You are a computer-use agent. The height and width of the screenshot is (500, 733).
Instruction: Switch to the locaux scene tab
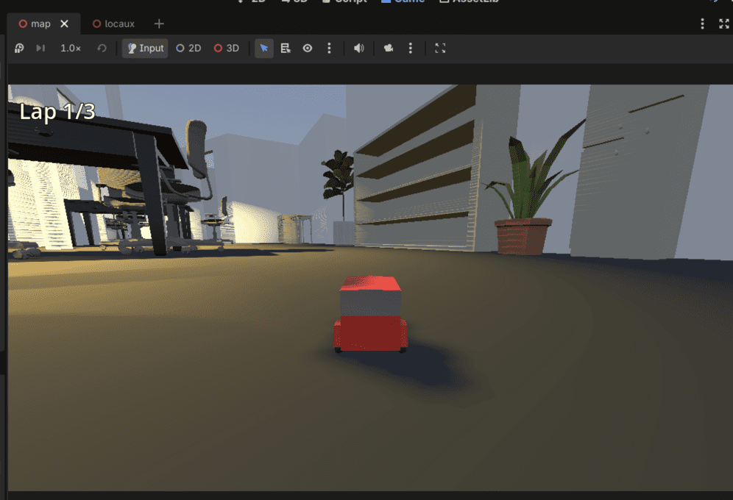113,24
